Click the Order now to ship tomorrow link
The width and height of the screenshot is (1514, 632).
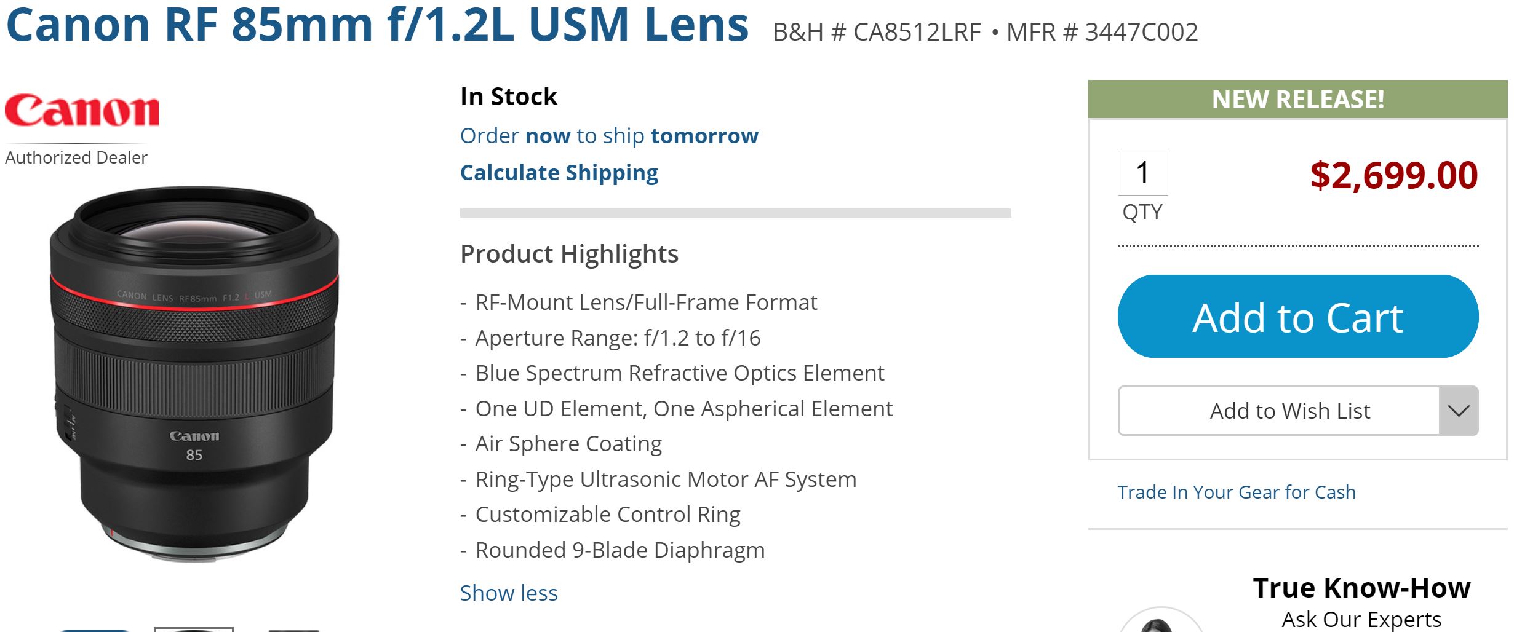[609, 136]
